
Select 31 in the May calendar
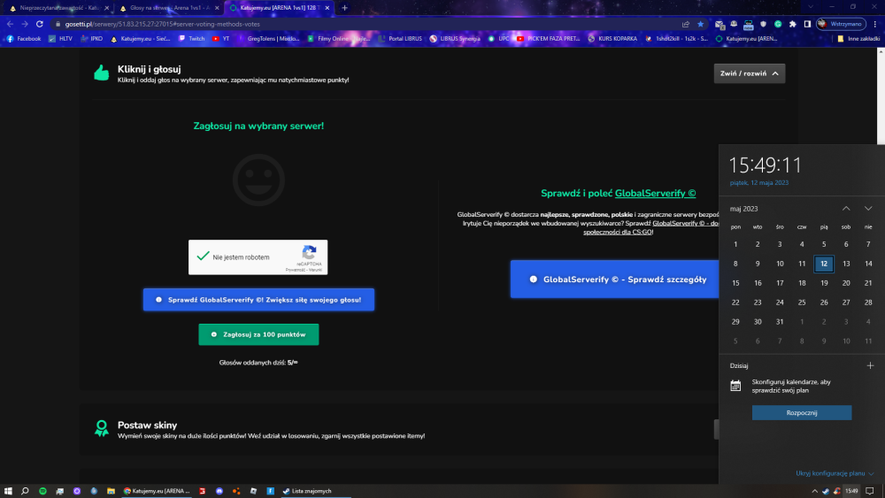[780, 321]
